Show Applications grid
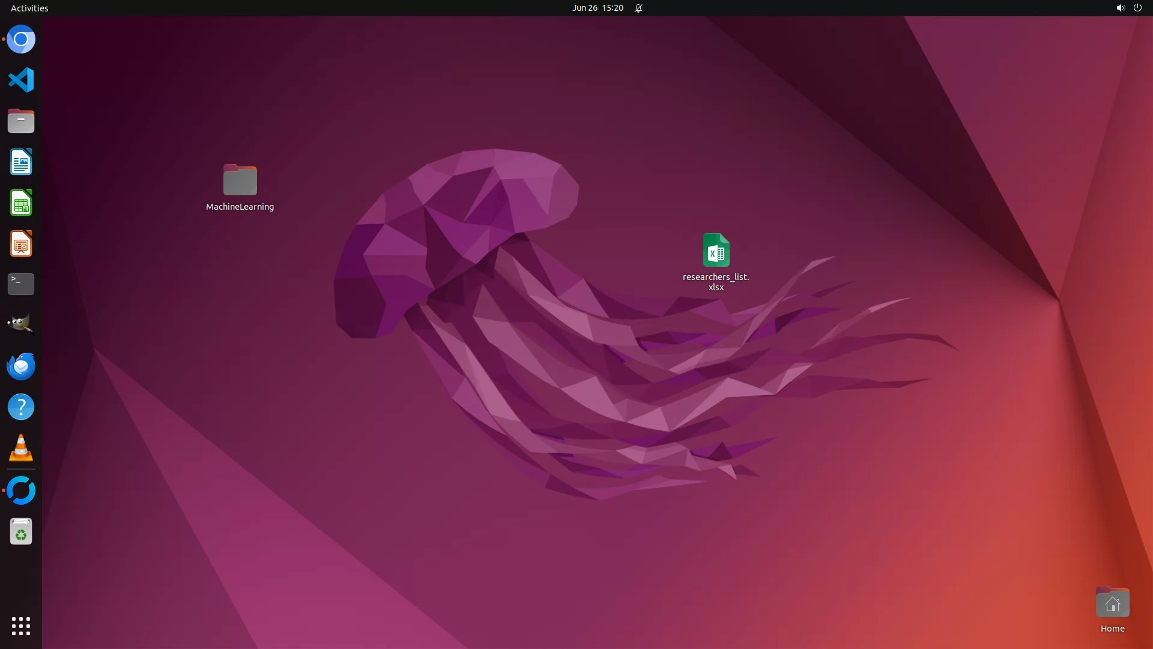Viewport: 1153px width, 649px height. pos(21,626)
